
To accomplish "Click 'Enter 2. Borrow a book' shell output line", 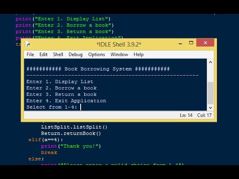I will (x=61, y=88).
